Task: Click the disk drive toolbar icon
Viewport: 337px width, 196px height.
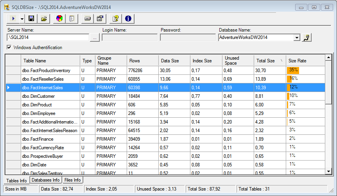Action: tap(87, 18)
